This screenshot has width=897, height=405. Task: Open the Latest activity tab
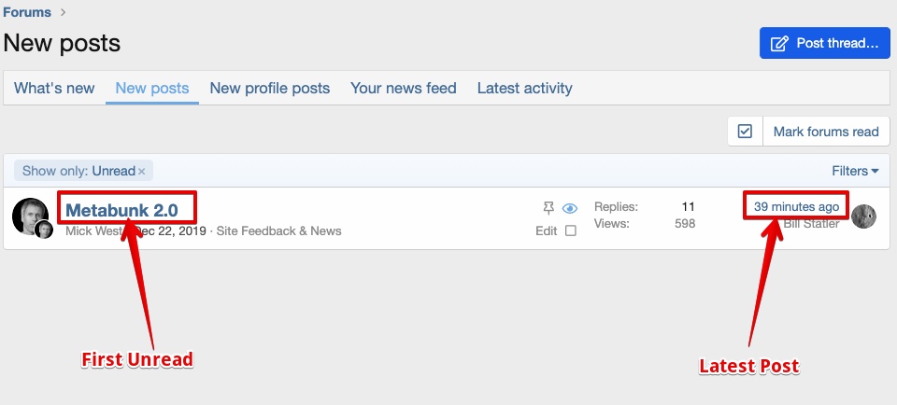(x=524, y=88)
